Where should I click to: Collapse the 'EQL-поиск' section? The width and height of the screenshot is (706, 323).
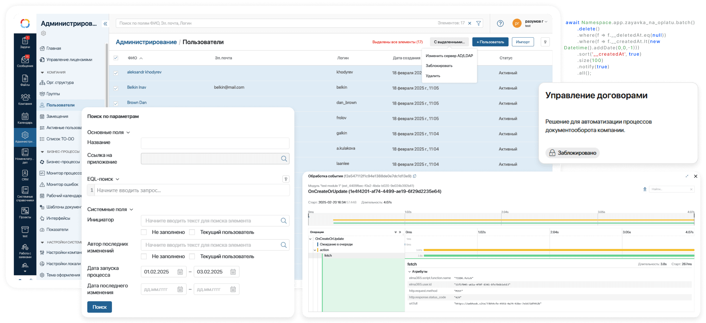[117, 179]
